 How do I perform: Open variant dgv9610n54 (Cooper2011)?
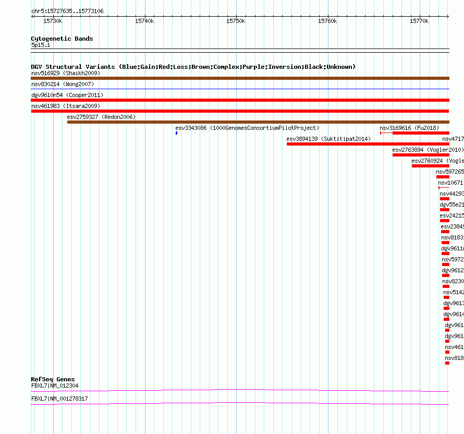[x=67, y=95]
